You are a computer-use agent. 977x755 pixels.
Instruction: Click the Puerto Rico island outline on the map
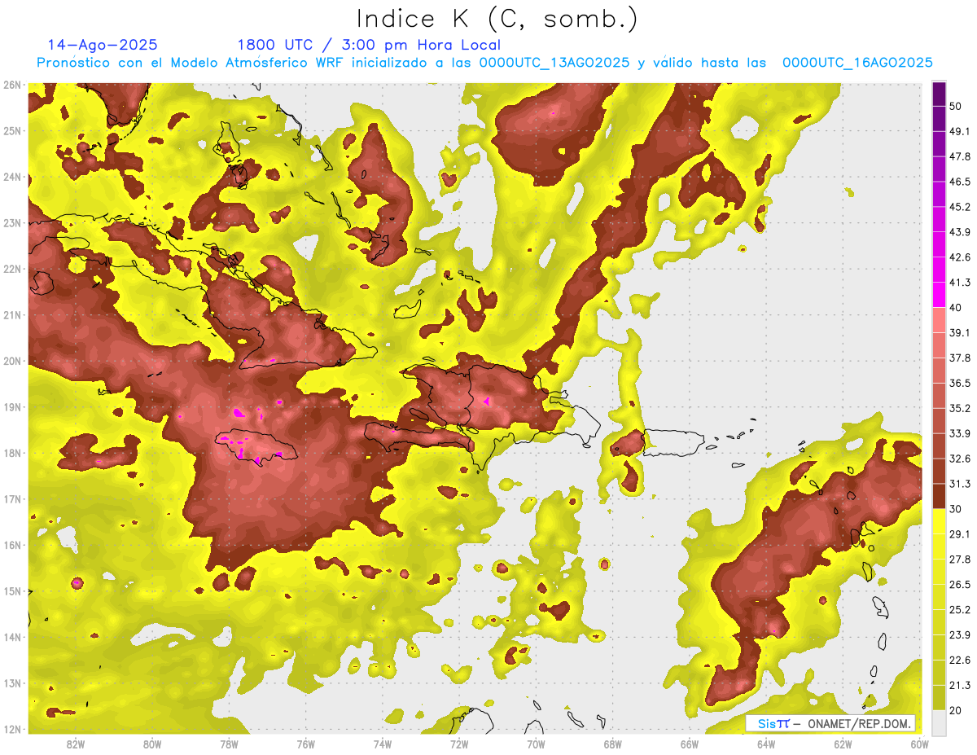(x=675, y=442)
